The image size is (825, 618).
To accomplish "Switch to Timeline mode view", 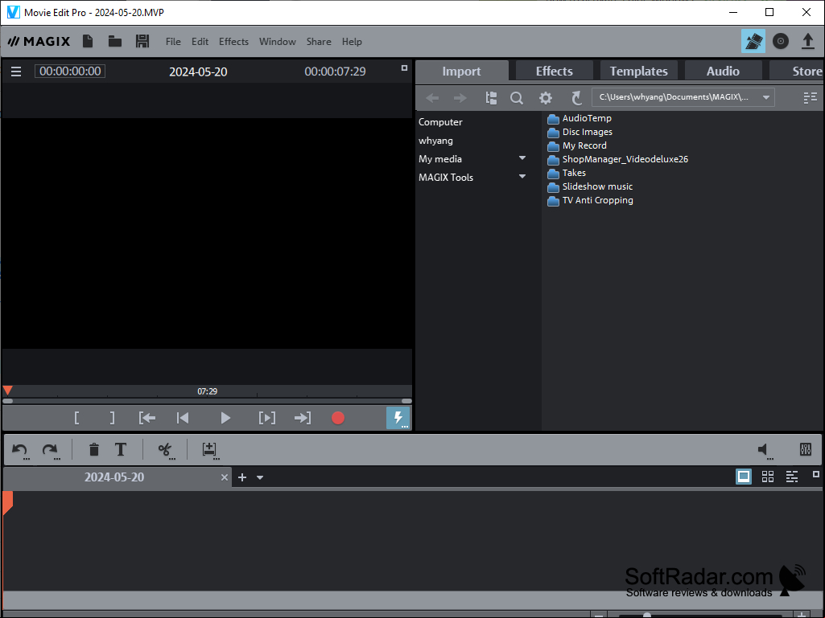I will [x=792, y=477].
